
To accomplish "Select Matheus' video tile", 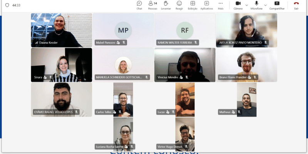I will click(246, 100).
